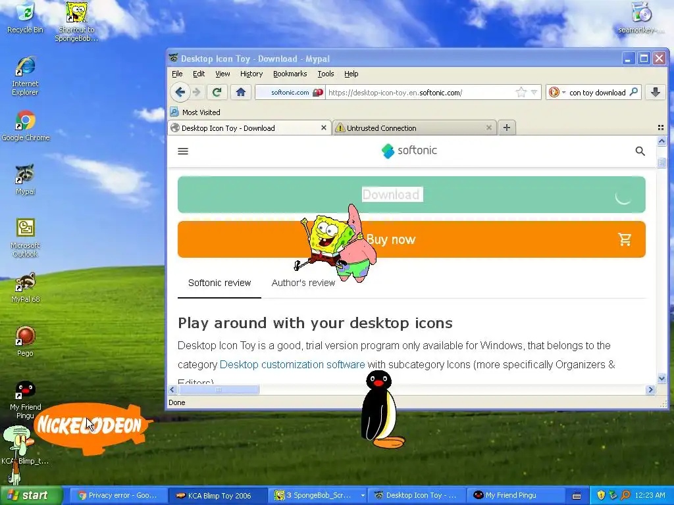Open the History menu
Viewport: 674px width, 505px height.
pos(251,74)
